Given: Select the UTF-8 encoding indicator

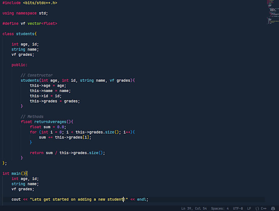Looking at the screenshot, I should [238, 208].
